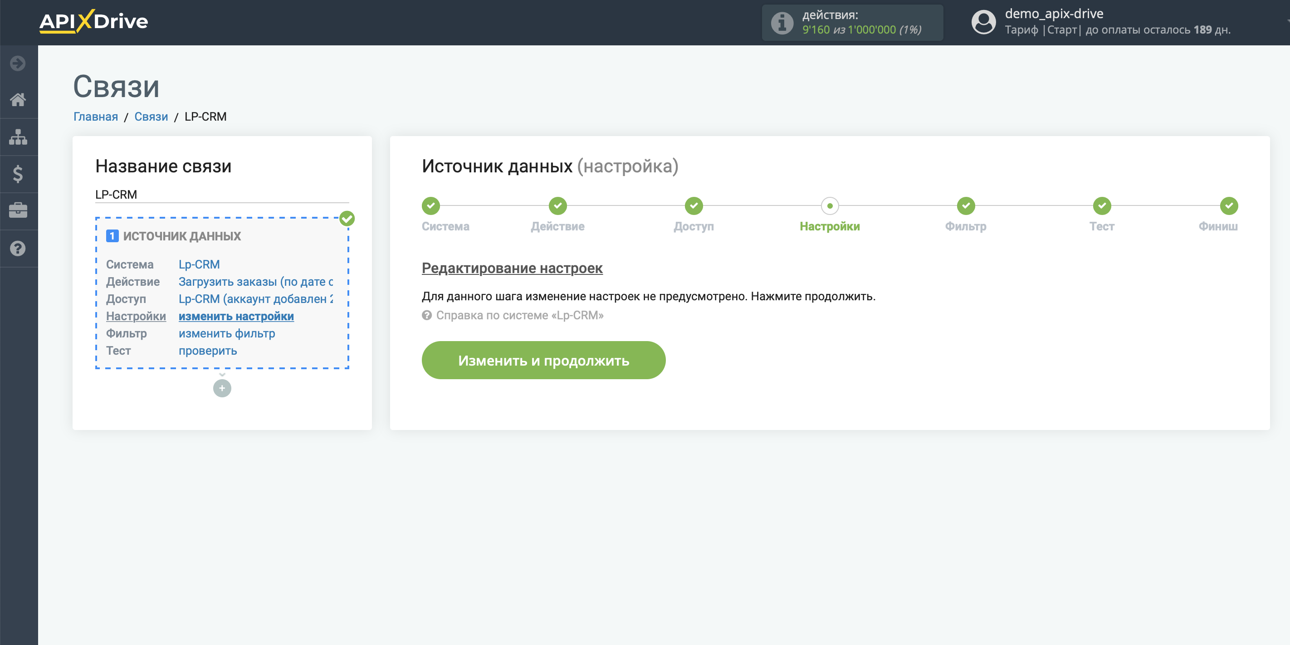Select current Настройки step circle
This screenshot has width=1290, height=645.
pos(830,205)
